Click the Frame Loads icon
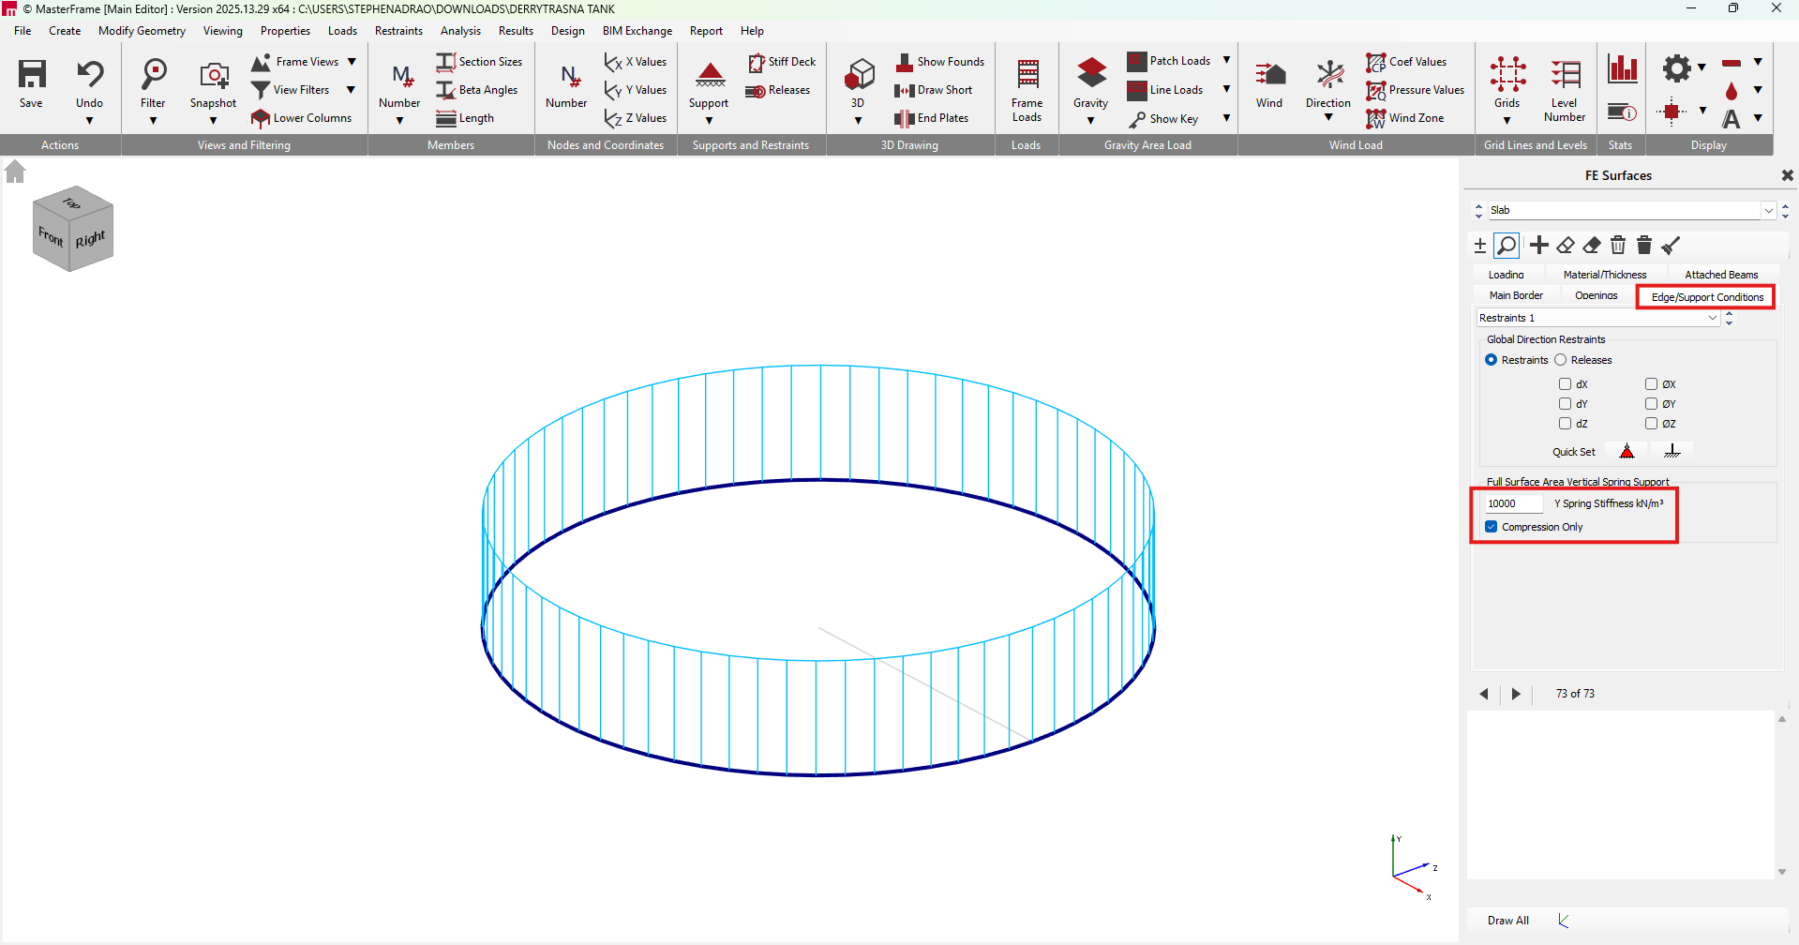Screen dimensions: 1799x945 point(1027,75)
